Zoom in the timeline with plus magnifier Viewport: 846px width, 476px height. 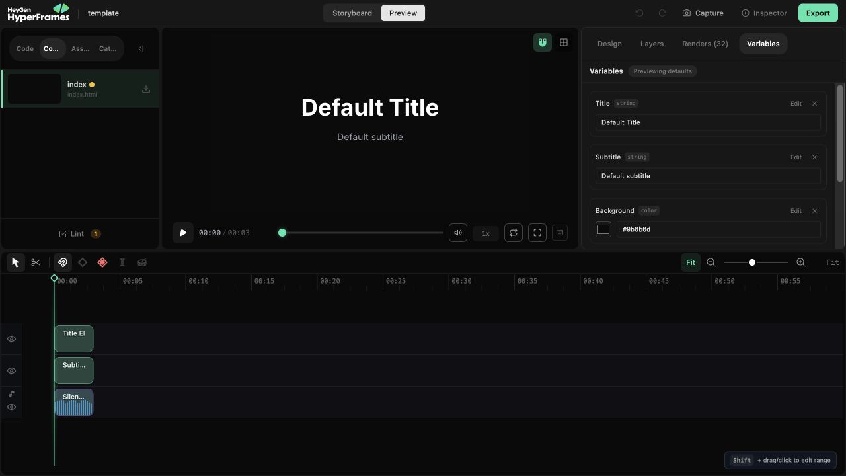pyautogui.click(x=801, y=262)
